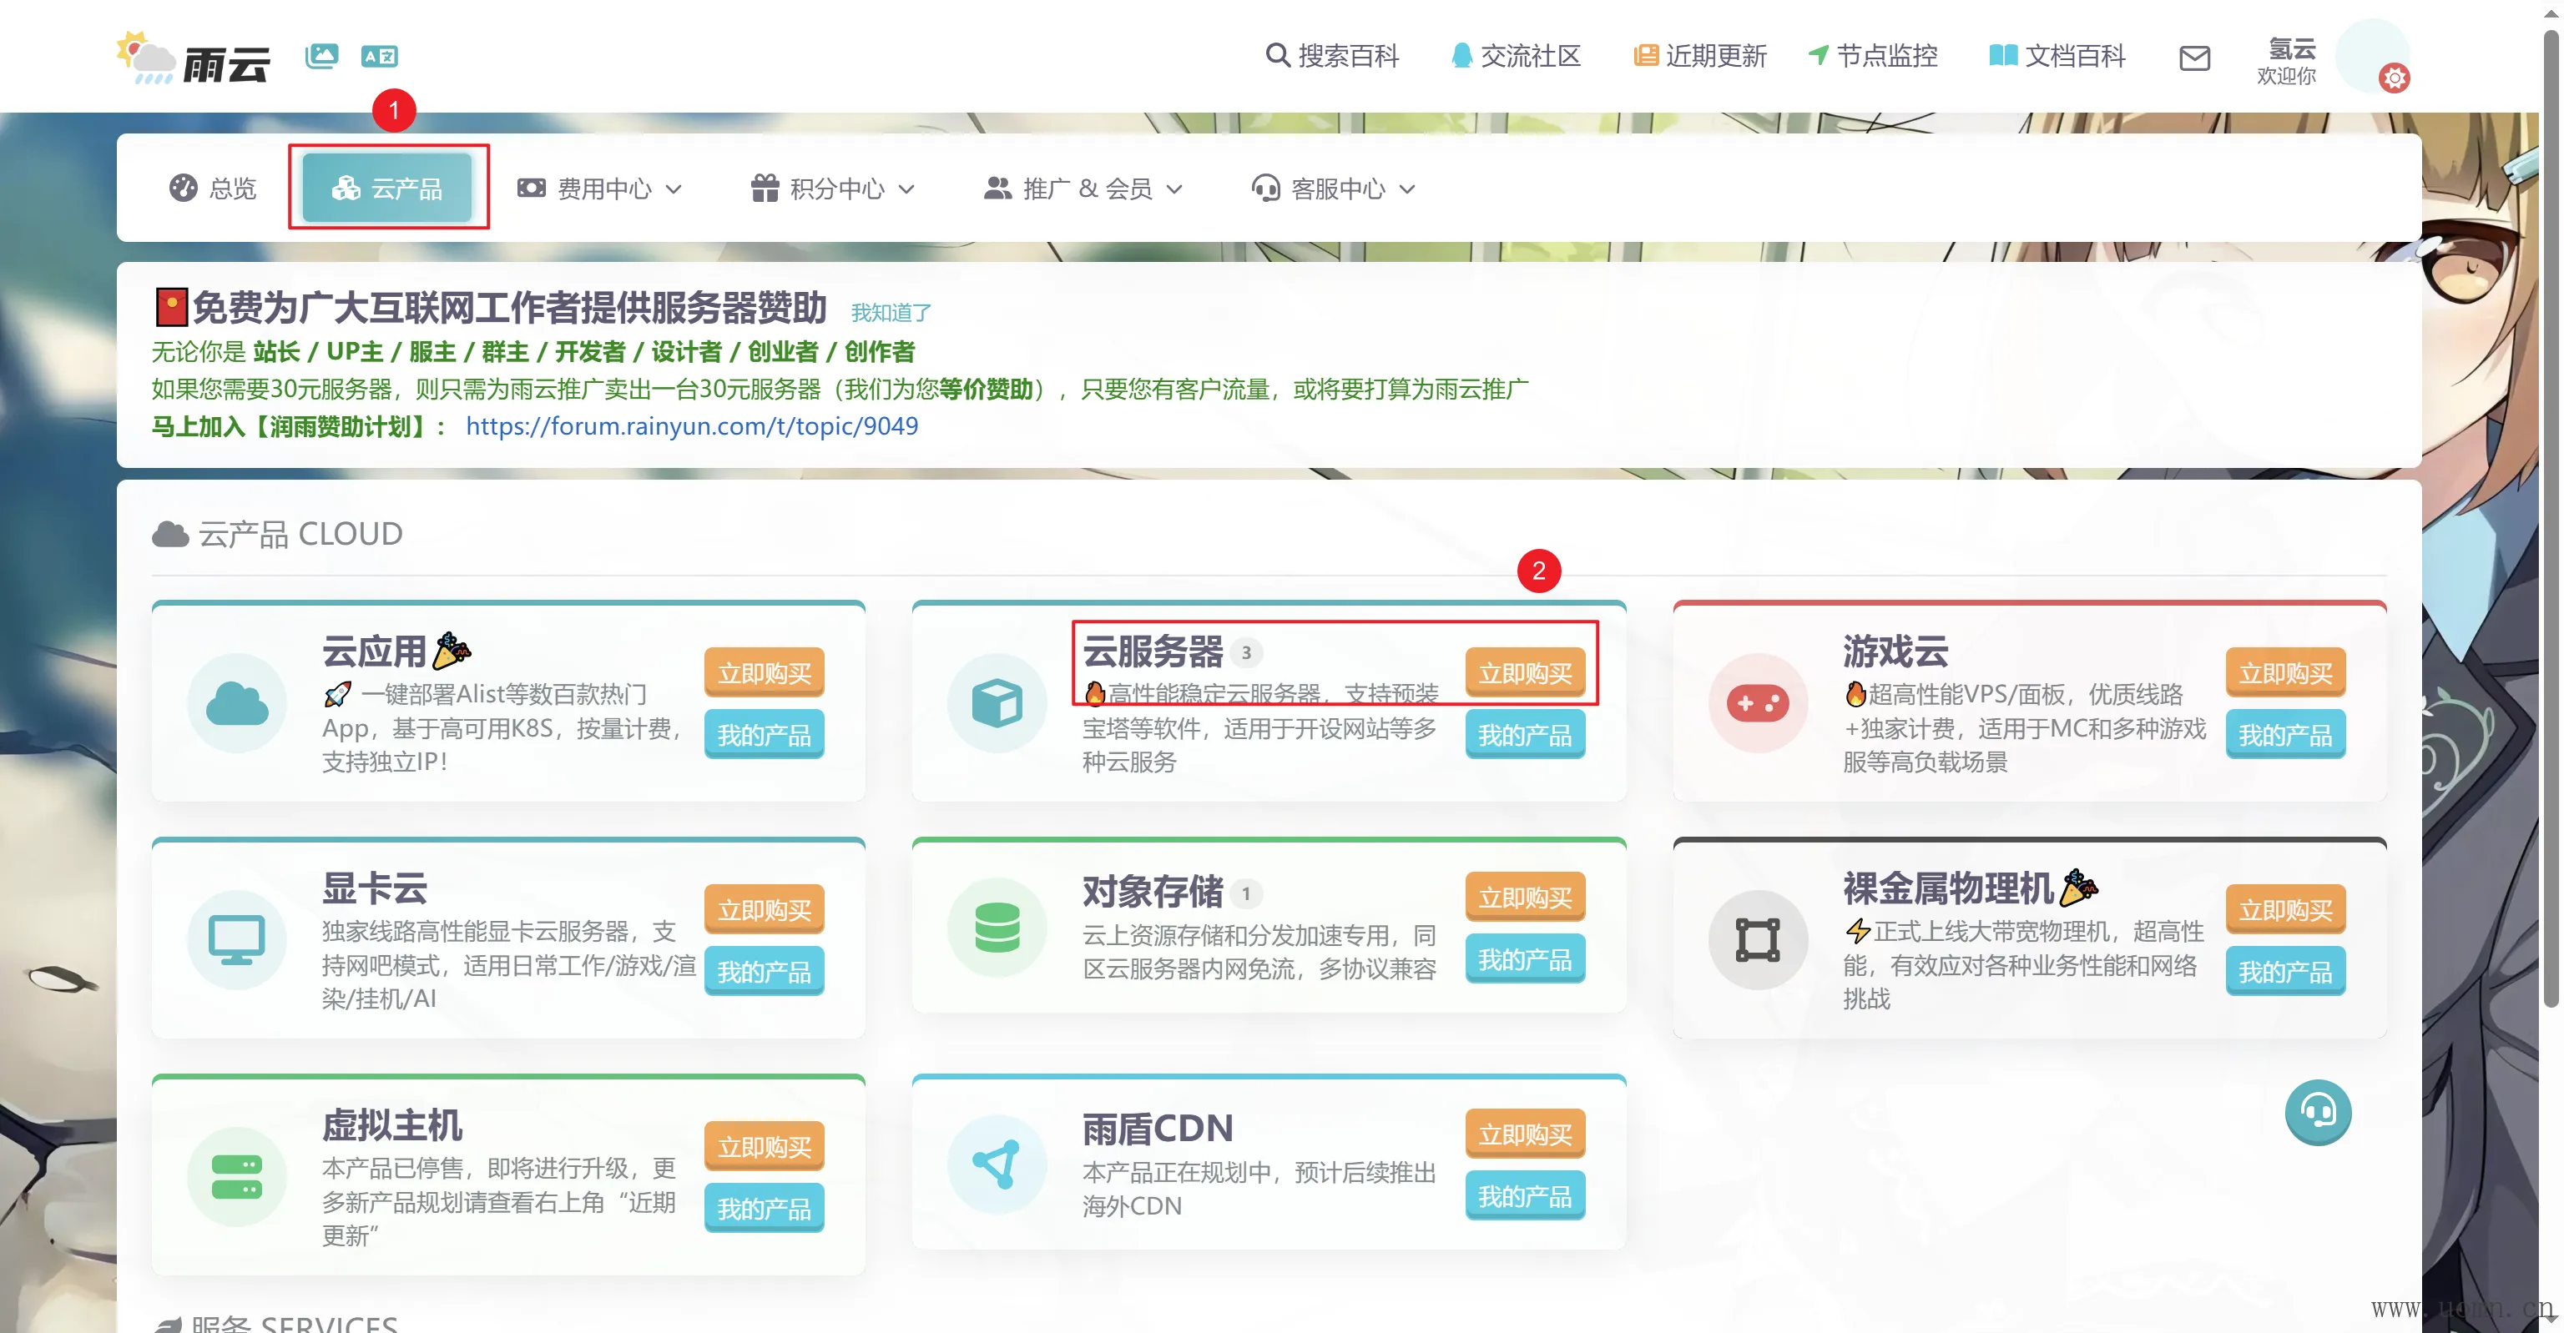Click 立即购买 for 云服务器
Image resolution: width=2564 pixels, height=1333 pixels.
(x=1524, y=672)
